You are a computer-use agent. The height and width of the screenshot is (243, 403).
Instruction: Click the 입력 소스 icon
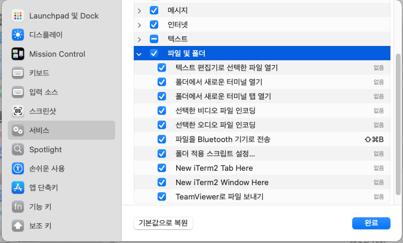(18, 92)
